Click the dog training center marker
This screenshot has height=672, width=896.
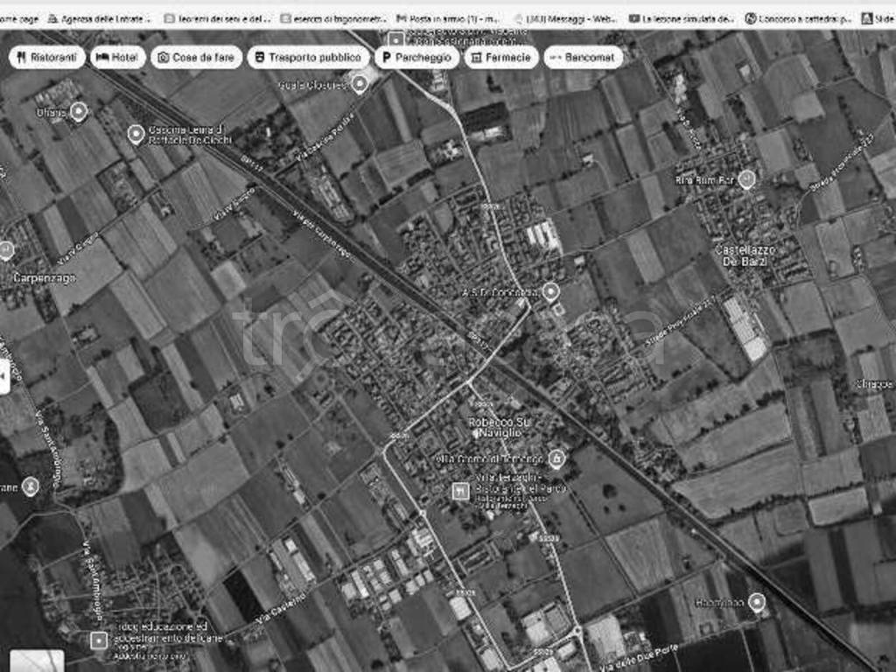tap(99, 640)
